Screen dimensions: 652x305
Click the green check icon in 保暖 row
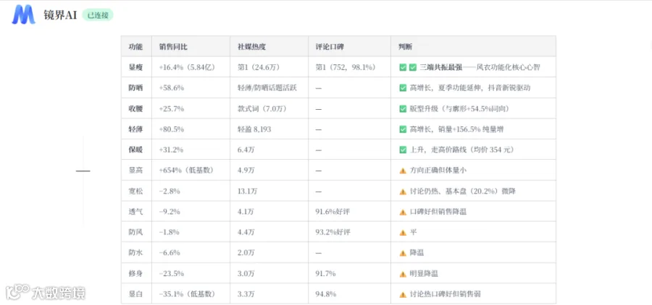coord(403,150)
